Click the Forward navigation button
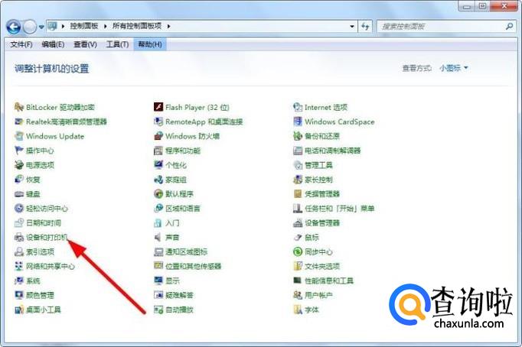 click(30, 27)
